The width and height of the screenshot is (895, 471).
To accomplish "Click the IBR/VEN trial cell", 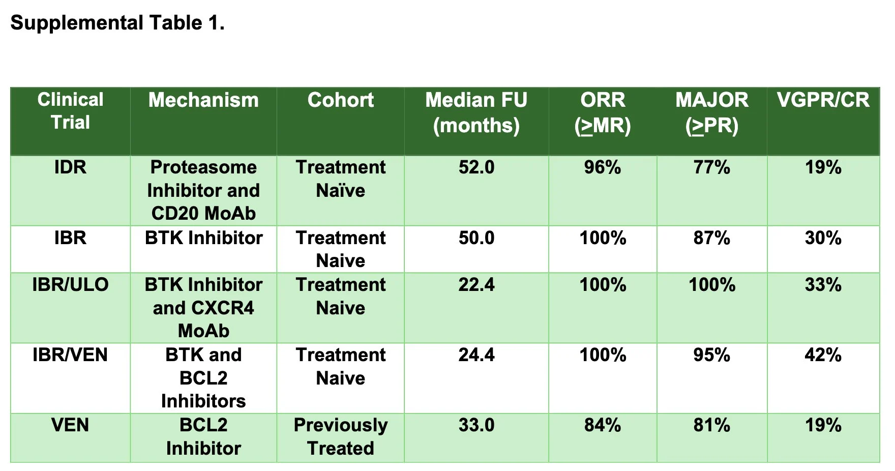I will pos(70,355).
